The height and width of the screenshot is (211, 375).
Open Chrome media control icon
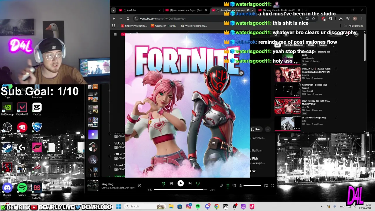click(x=348, y=18)
